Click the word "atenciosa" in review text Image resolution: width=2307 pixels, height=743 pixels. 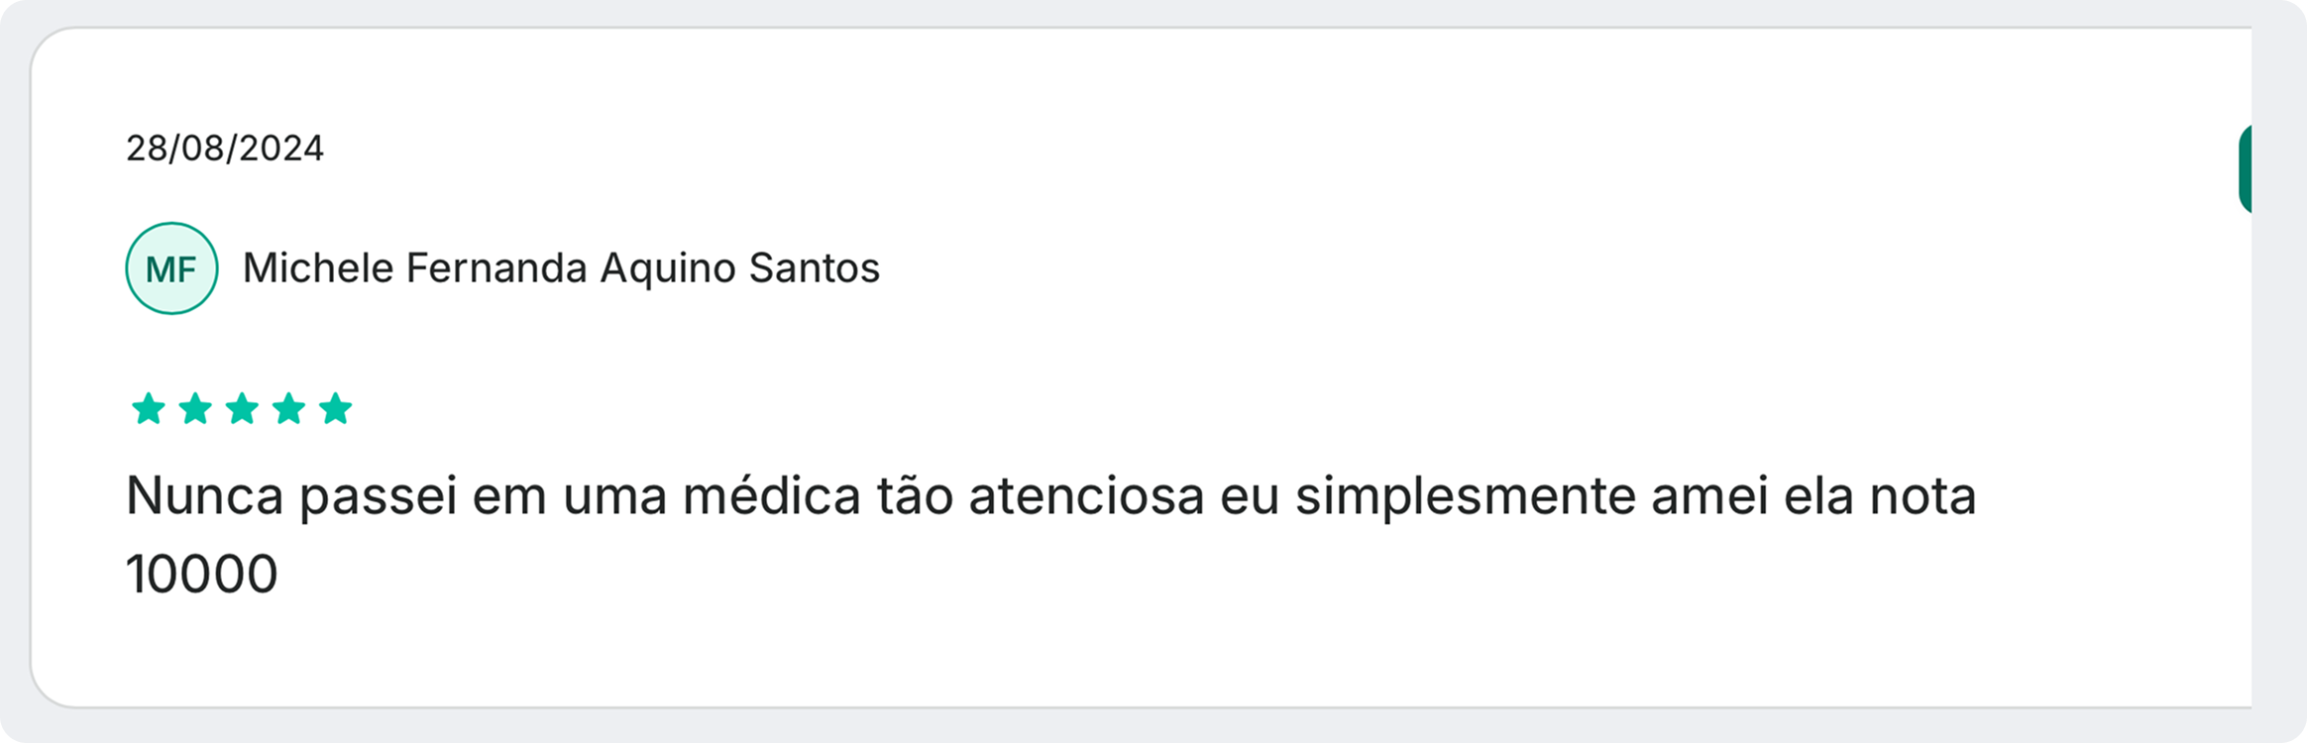click(x=1086, y=495)
